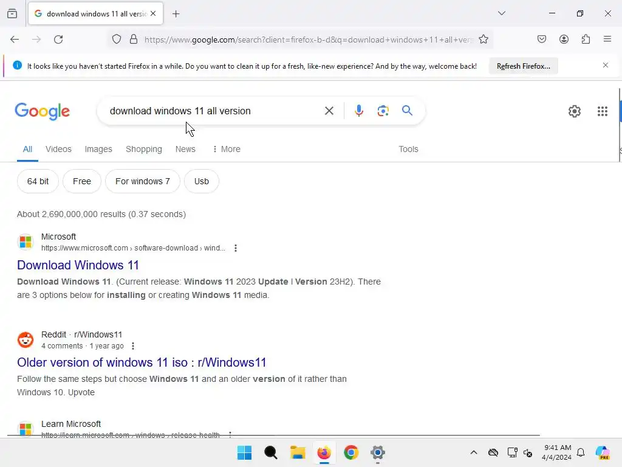Click the muted volume tray icon
Image resolution: width=622 pixels, height=467 pixels.
tap(528, 452)
